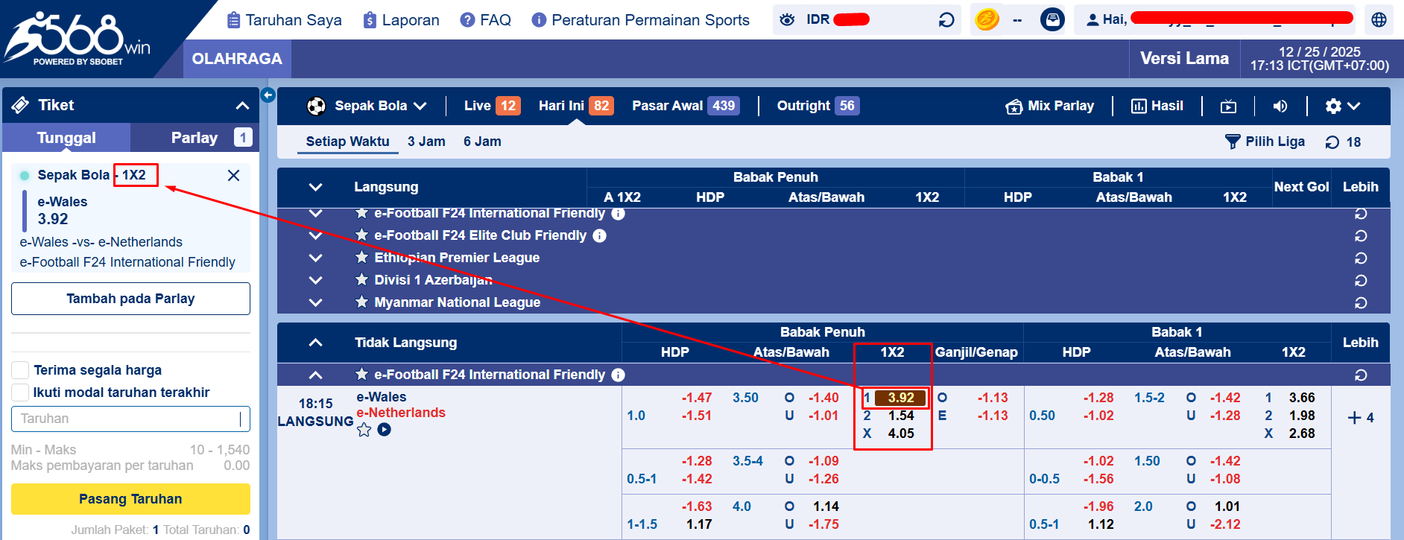Select 1X2 away odds 1.54
Screen dimensions: 1404x540
(x=900, y=416)
